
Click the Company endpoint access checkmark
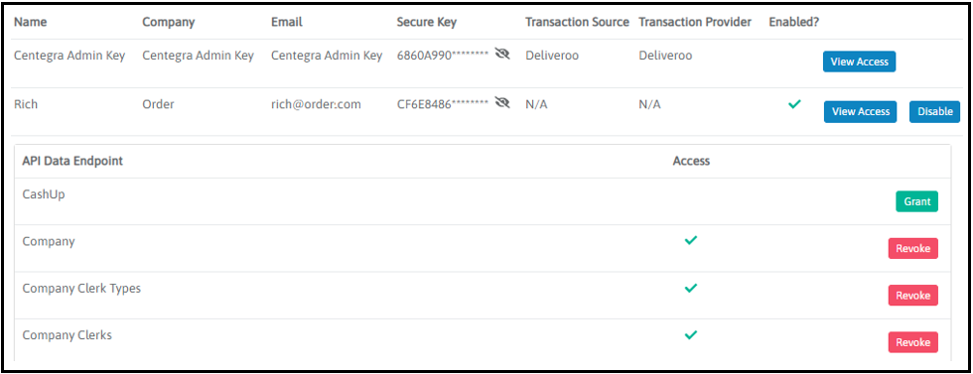coord(691,241)
